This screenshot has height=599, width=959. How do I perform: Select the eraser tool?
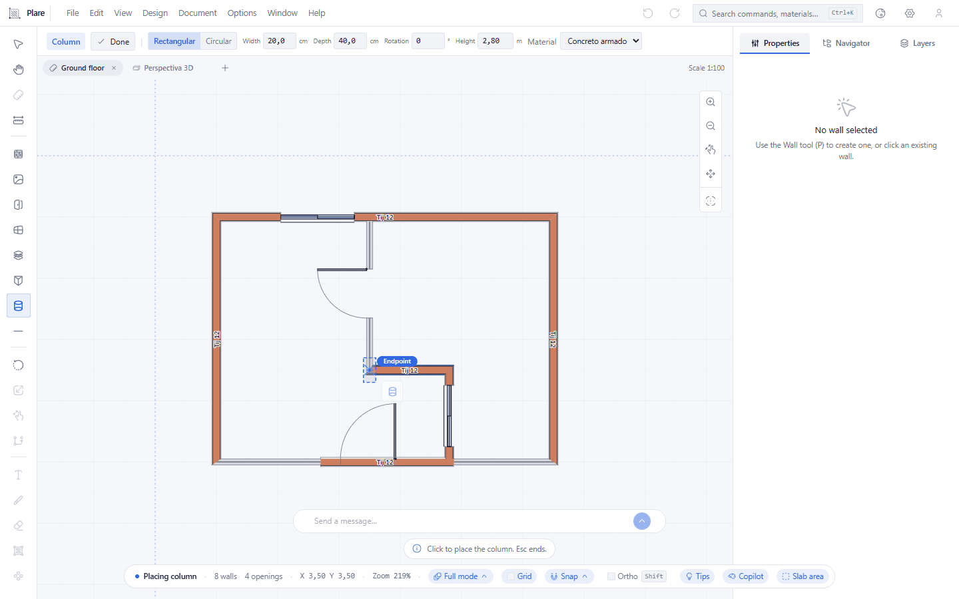pos(19,526)
